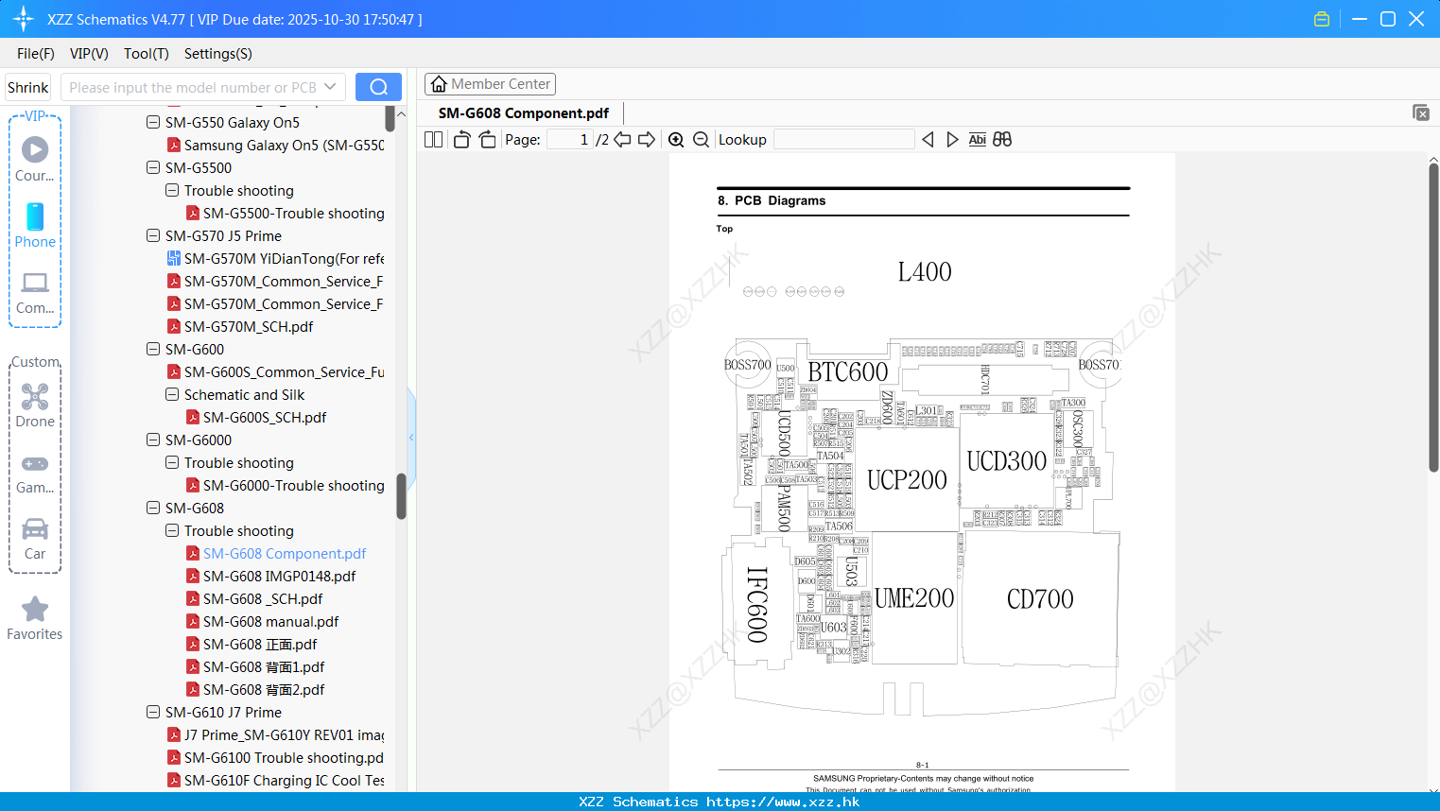
Task: Open model number dropdown arrow
Action: click(330, 87)
